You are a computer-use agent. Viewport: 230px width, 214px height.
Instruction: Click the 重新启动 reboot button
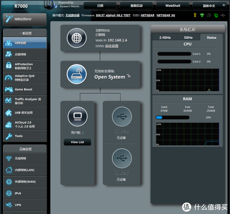(x=136, y=6)
